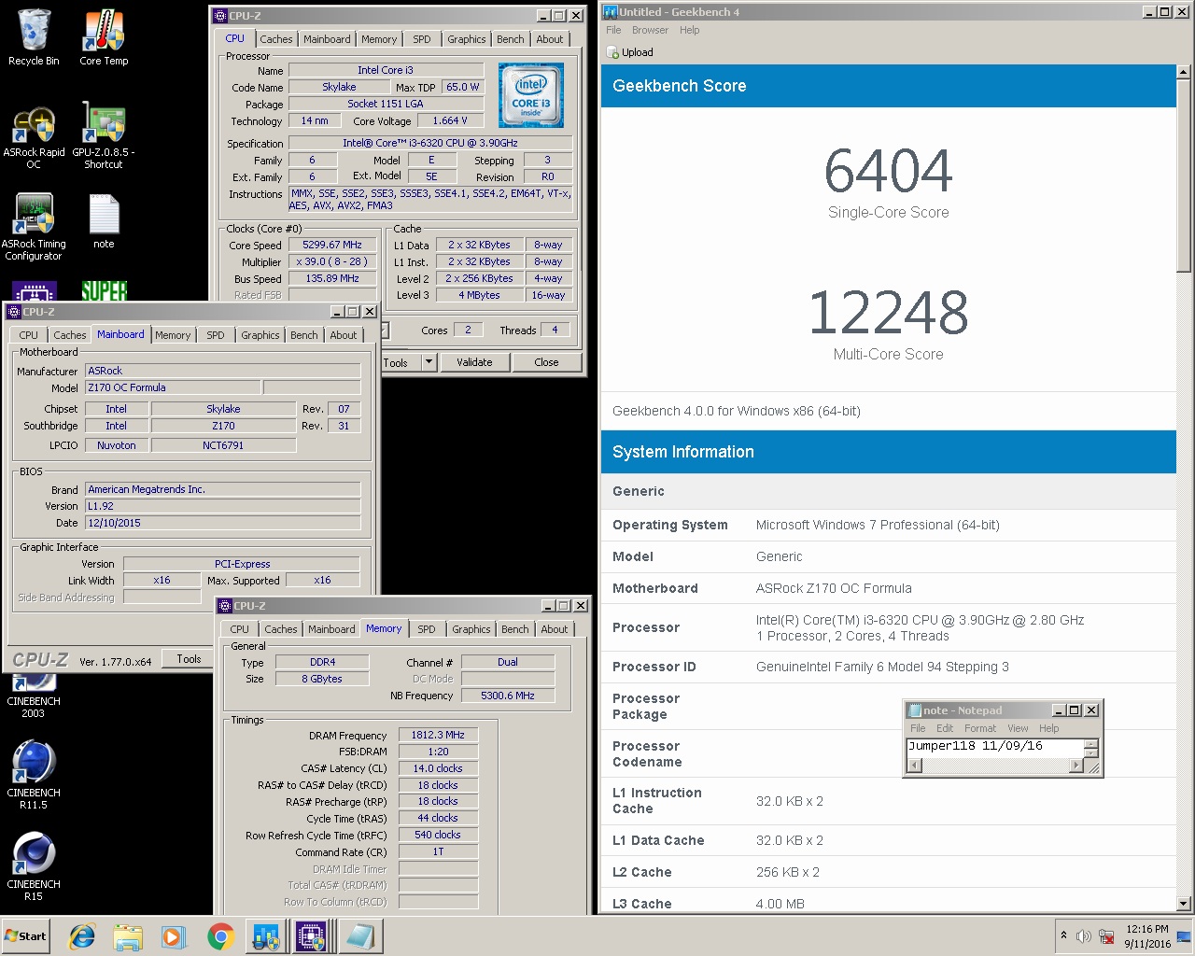Open Notepad Edit menu
This screenshot has width=1195, height=956.
click(945, 728)
